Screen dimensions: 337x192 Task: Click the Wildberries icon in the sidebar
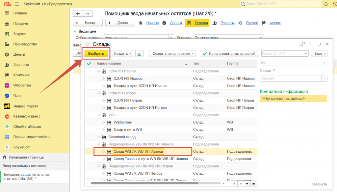(x=7, y=85)
